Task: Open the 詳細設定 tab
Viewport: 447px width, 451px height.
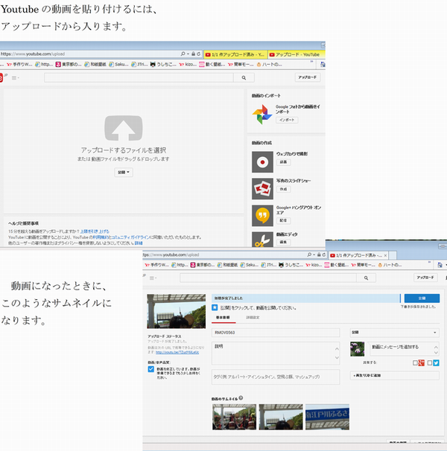Action: pyautogui.click(x=253, y=317)
